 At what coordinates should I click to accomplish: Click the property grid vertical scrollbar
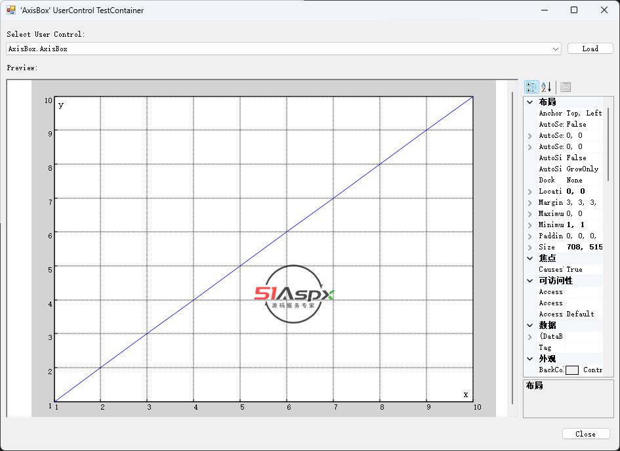[x=608, y=144]
